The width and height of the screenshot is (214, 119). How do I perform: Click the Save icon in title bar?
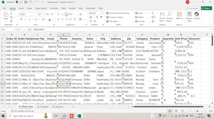(x=26, y=2)
